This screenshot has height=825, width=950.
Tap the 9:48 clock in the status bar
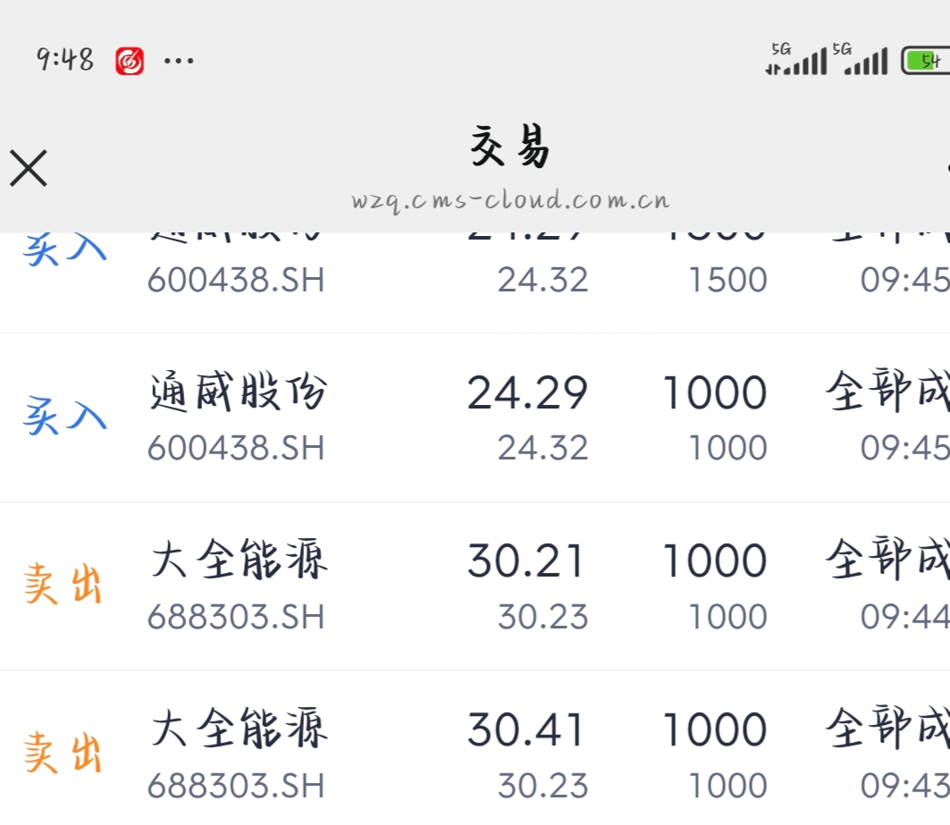coord(65,59)
